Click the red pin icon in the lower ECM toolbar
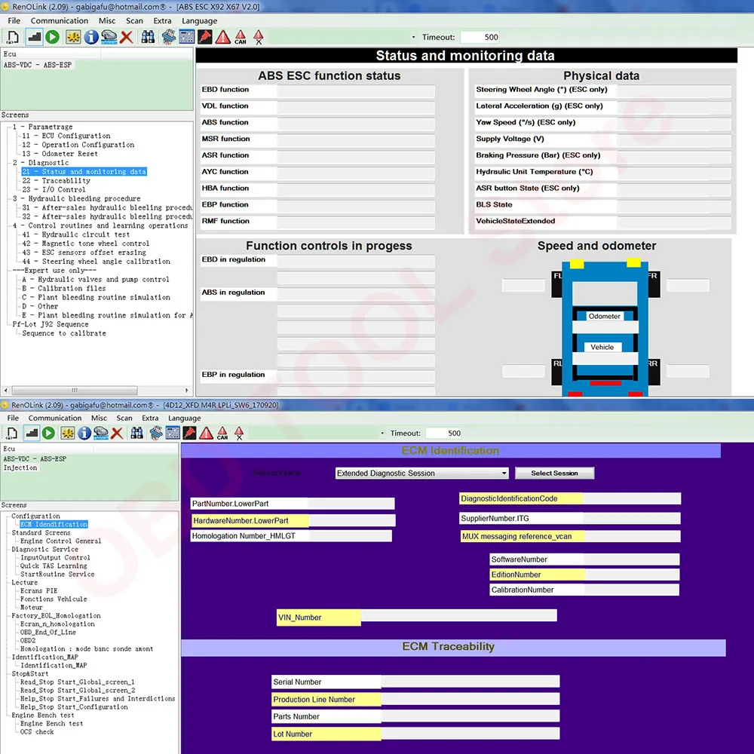Screen dimensions: 754x754 point(189,433)
